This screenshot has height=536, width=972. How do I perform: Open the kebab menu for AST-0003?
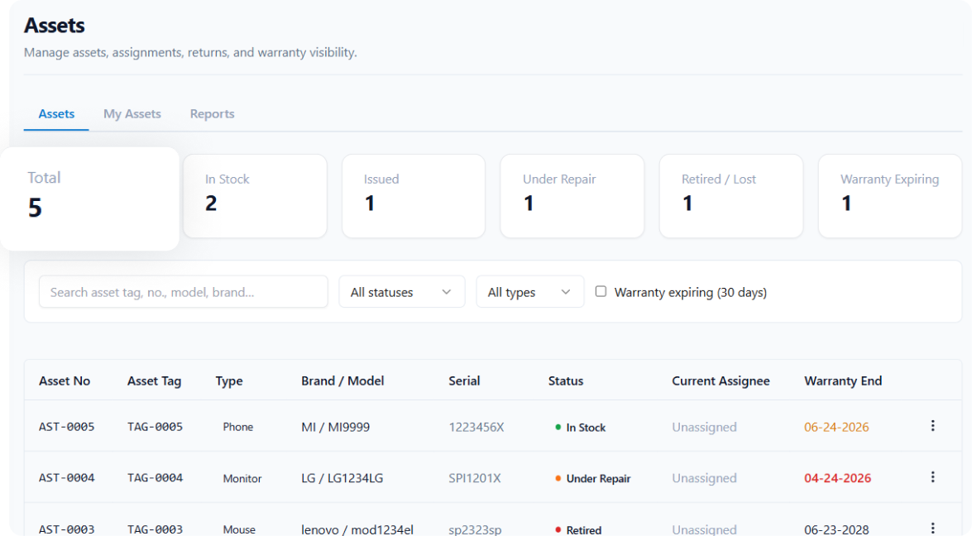pyautogui.click(x=932, y=528)
